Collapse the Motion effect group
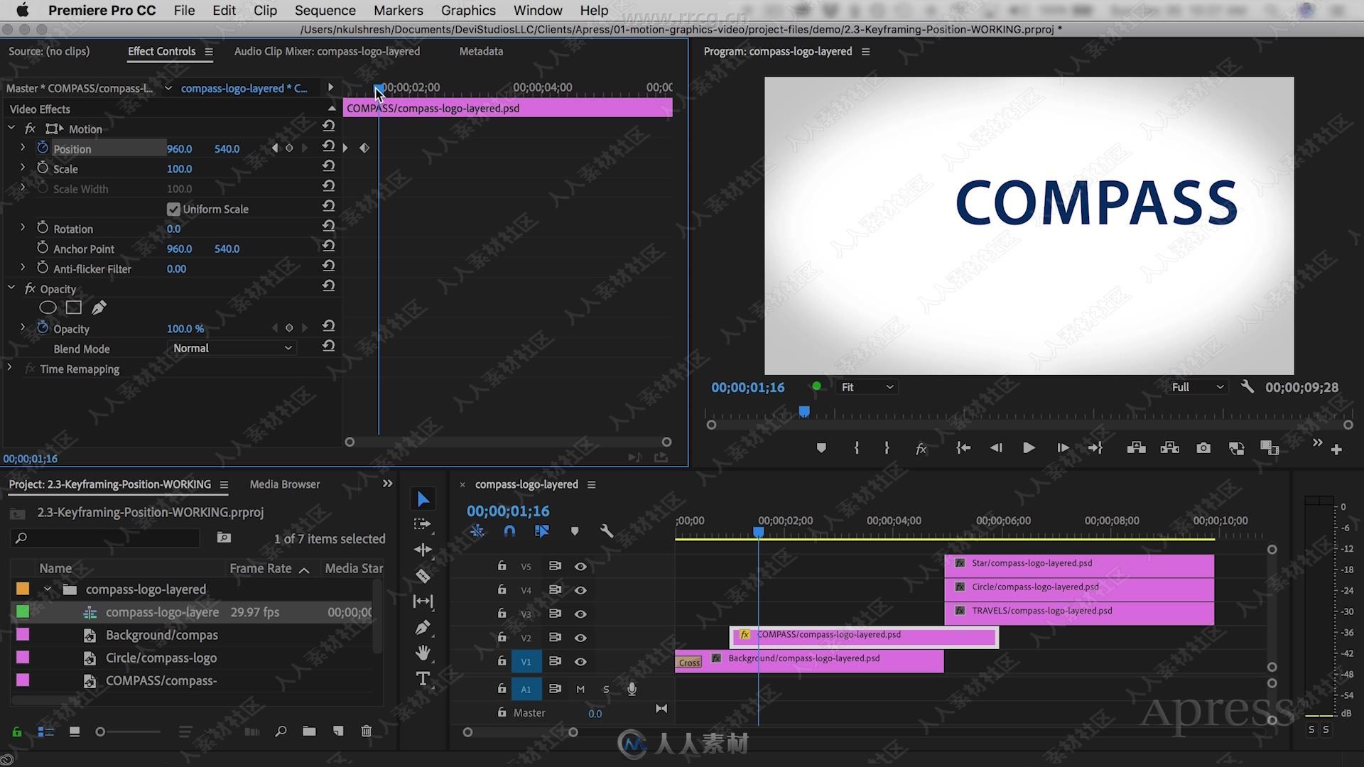Viewport: 1364px width, 767px height. 11,128
